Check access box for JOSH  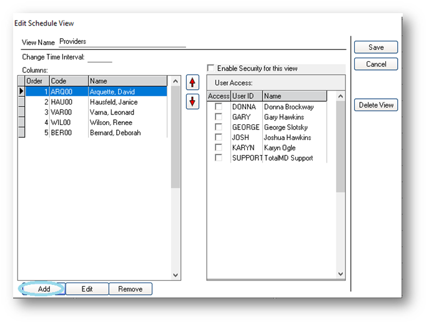click(219, 137)
